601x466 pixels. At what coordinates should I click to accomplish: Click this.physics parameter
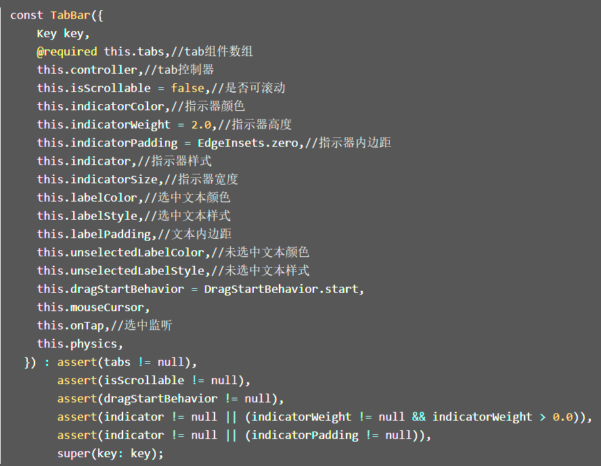coord(77,344)
